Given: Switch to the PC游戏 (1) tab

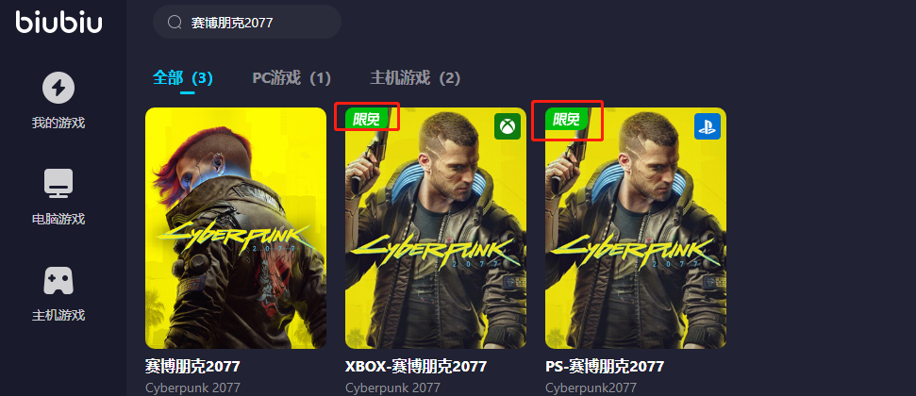Looking at the screenshot, I should point(291,77).
